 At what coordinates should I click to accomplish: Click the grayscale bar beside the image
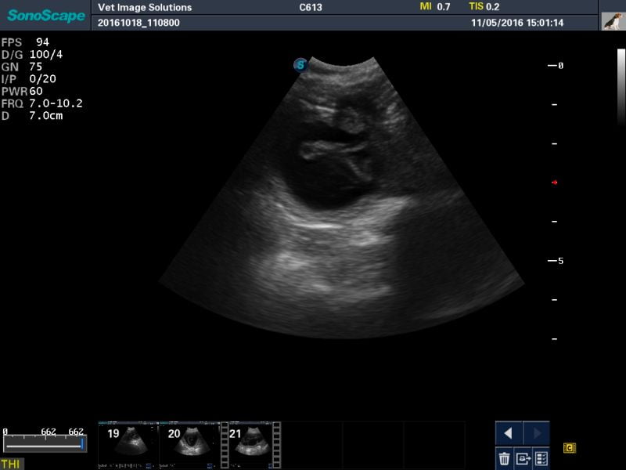tap(621, 86)
